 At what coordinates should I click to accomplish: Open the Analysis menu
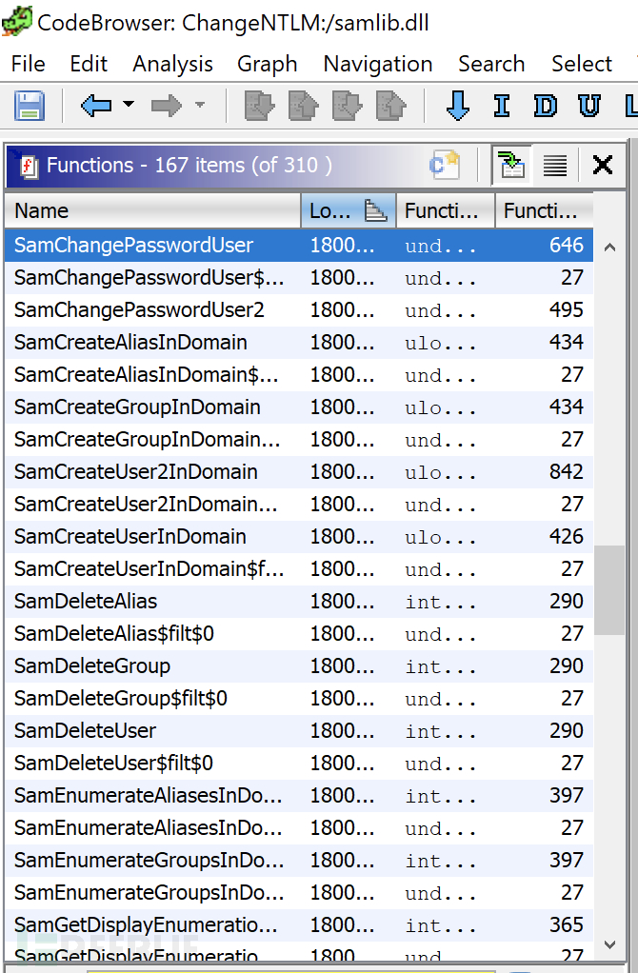tap(172, 64)
